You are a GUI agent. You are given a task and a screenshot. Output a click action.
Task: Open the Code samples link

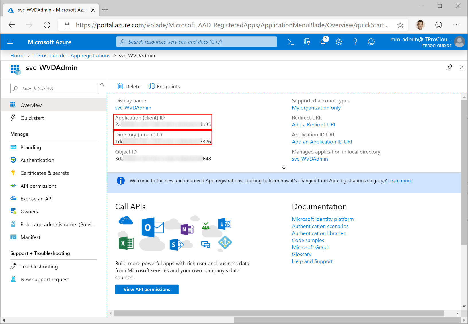click(308, 240)
